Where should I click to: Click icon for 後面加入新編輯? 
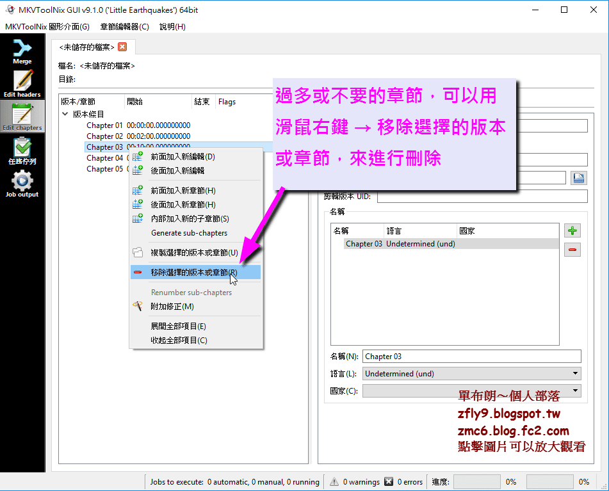coord(138,170)
